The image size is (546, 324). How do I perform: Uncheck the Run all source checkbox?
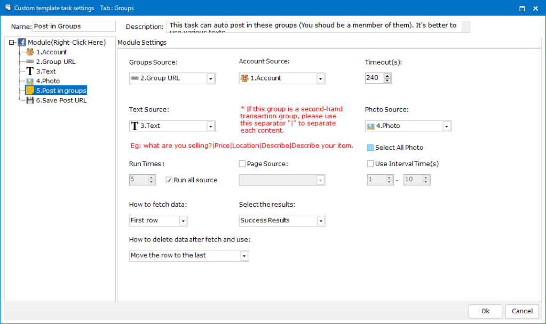click(169, 180)
